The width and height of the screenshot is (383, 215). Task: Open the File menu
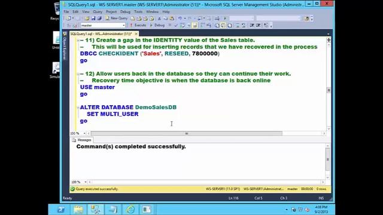(66, 12)
